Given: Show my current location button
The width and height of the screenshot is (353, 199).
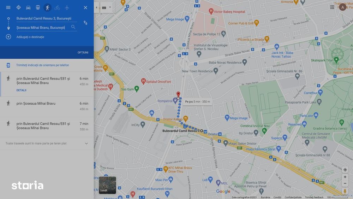Looking at the screenshot, I should click(x=345, y=170).
